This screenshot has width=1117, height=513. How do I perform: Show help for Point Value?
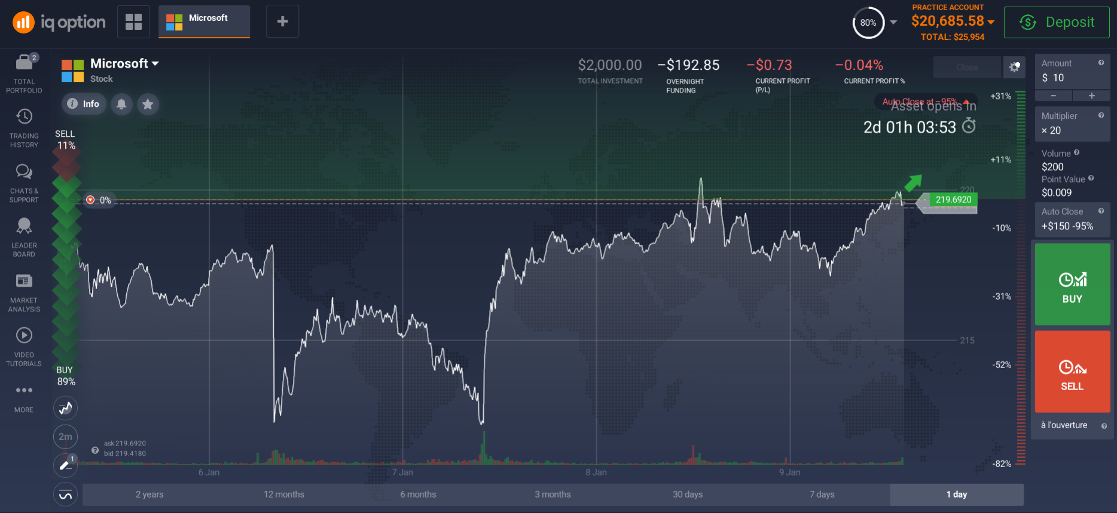tap(1091, 178)
